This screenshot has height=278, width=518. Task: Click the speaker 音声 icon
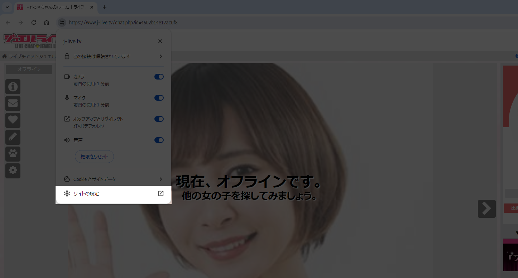tap(67, 140)
